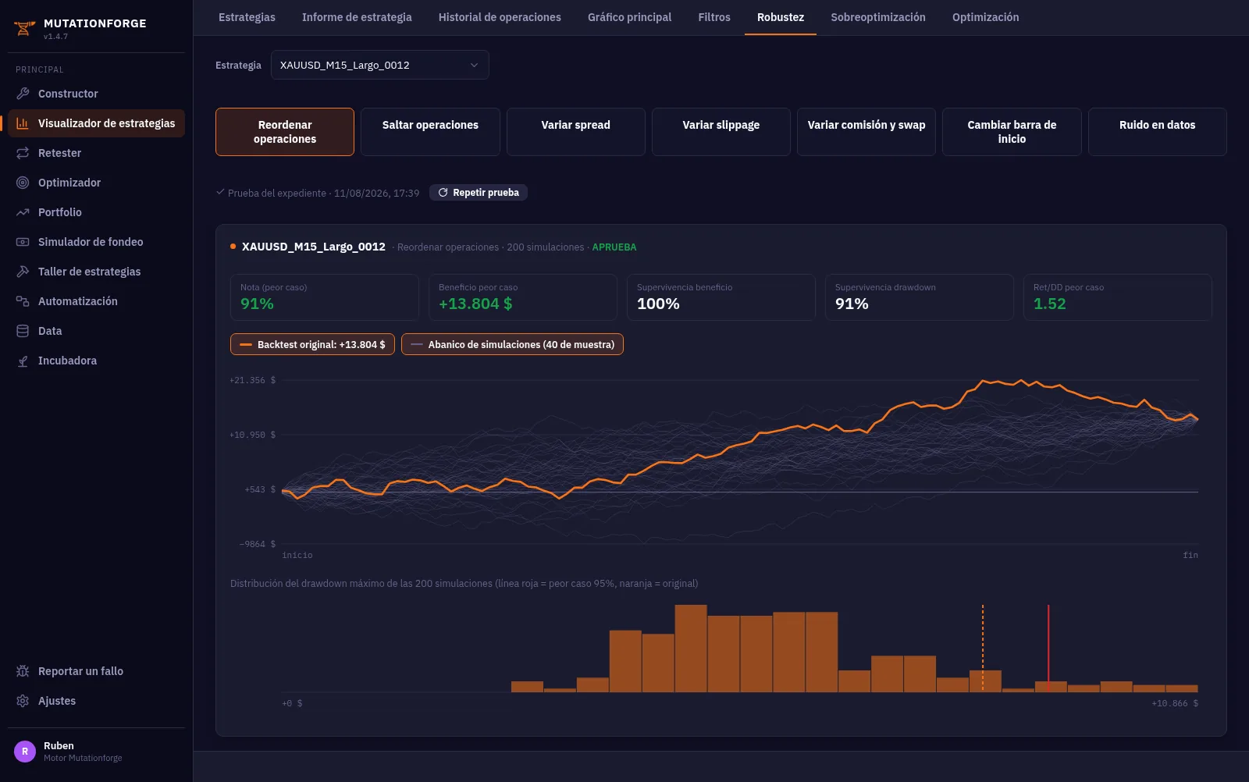Click the refresh icon in Repetir prueba
This screenshot has width=1249, height=782.
point(443,193)
